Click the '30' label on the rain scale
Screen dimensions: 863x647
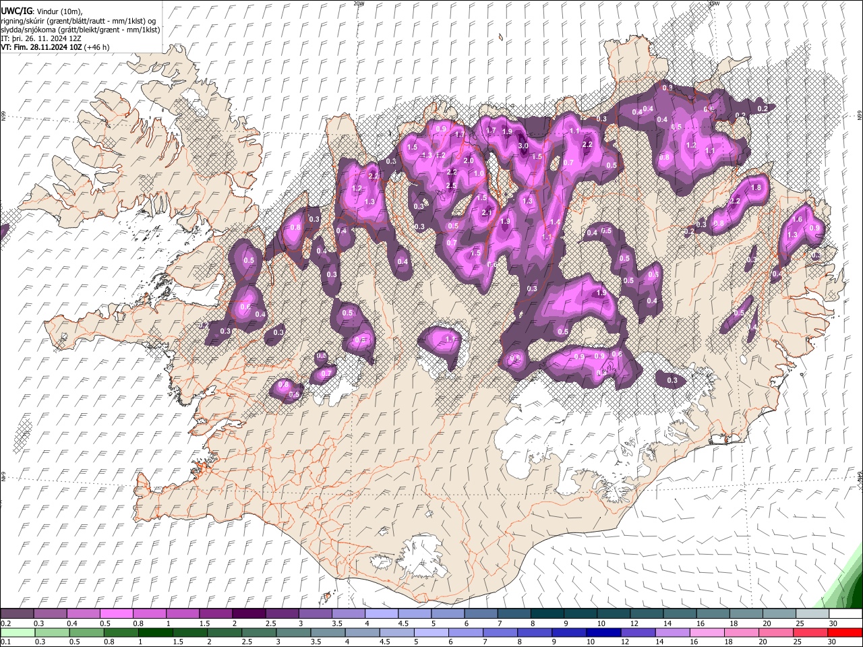pos(832,642)
